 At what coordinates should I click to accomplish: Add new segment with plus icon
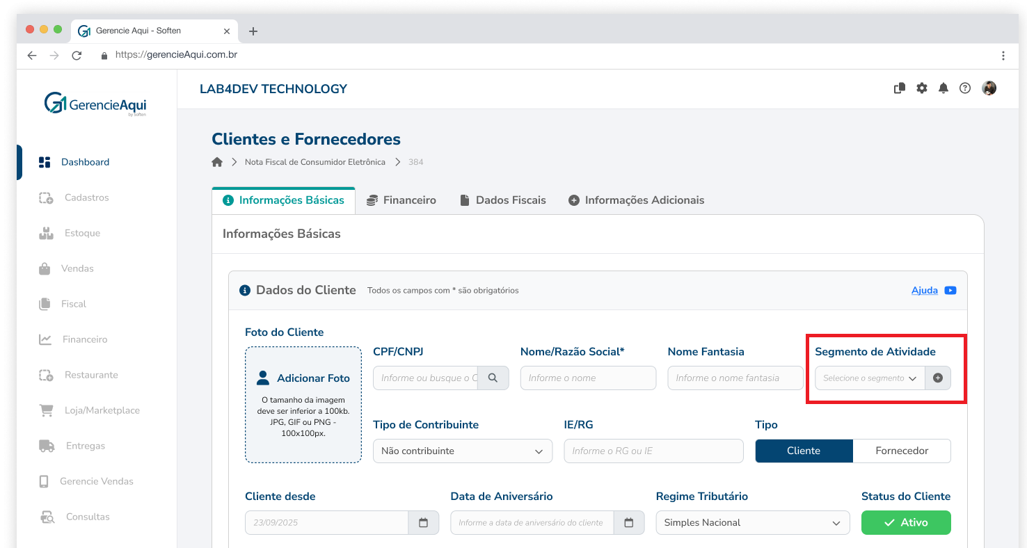pos(938,378)
